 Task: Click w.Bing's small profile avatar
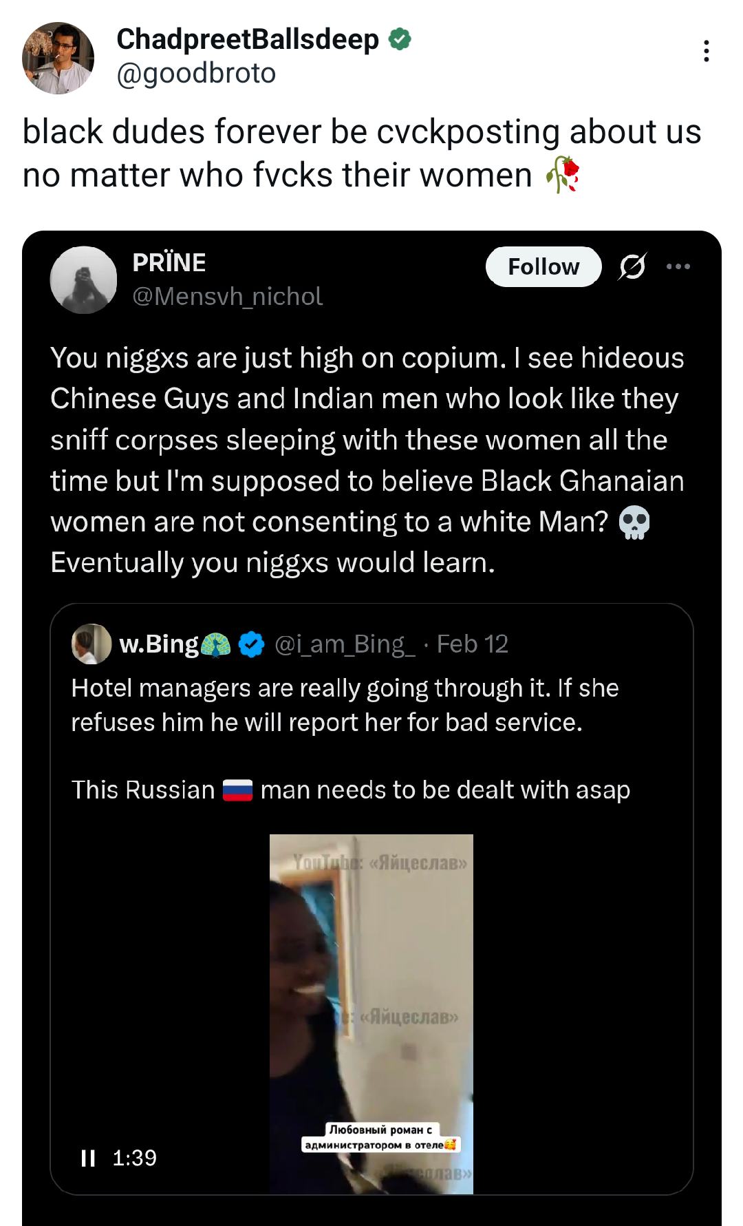[x=91, y=644]
